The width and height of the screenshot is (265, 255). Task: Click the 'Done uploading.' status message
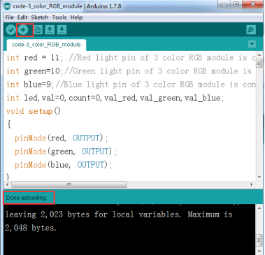pyautogui.click(x=27, y=198)
